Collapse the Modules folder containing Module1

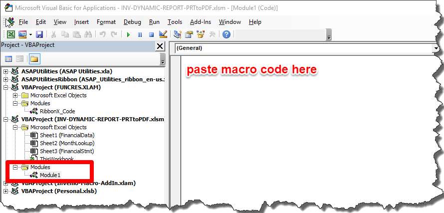tap(15, 168)
